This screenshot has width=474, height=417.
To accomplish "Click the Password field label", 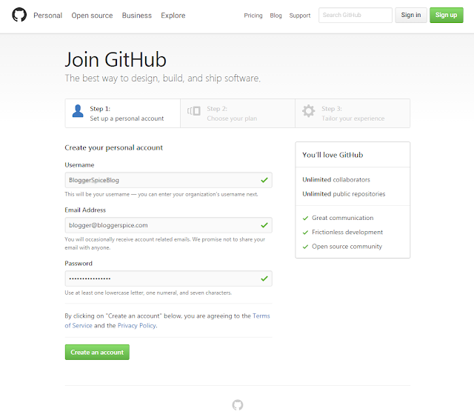I will pos(79,264).
